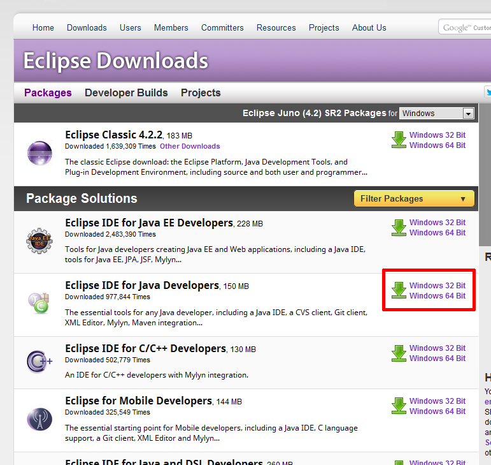This screenshot has height=465, width=491.
Task: Click green download arrow for Mobile Developers
Action: 399,406
